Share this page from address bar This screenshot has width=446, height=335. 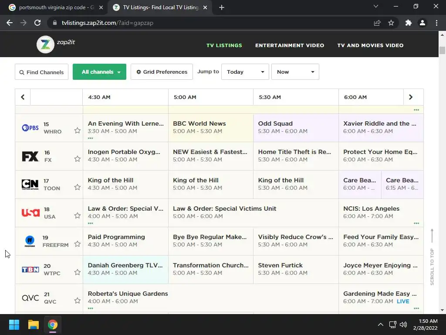tap(377, 23)
